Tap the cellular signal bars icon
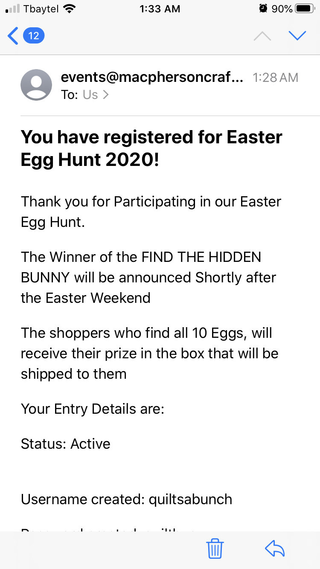 [x=13, y=9]
